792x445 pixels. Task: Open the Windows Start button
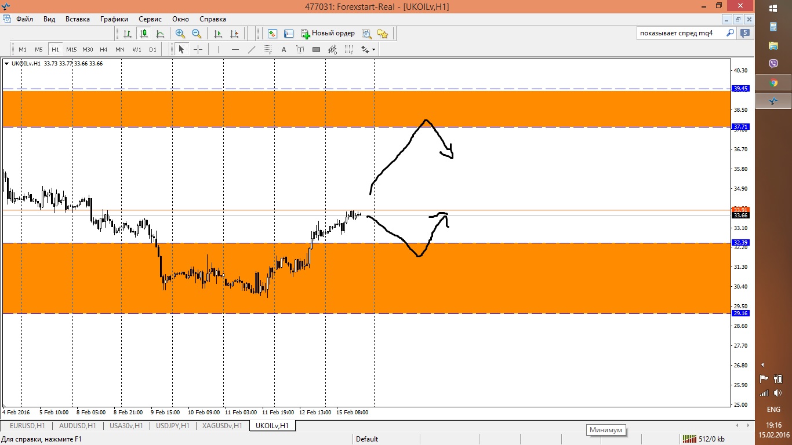[773, 8]
